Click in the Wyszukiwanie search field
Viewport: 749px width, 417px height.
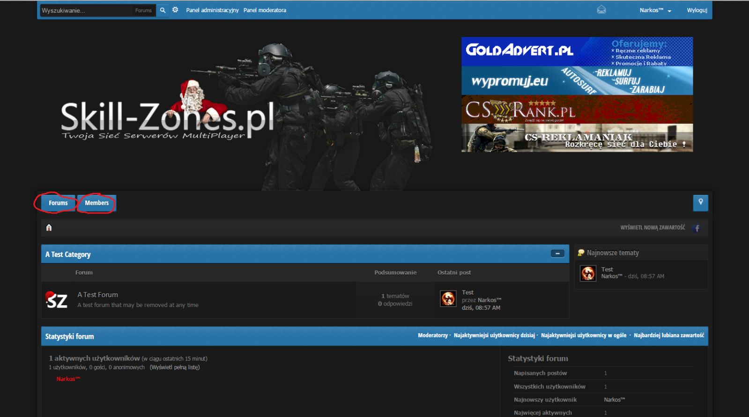[84, 10]
